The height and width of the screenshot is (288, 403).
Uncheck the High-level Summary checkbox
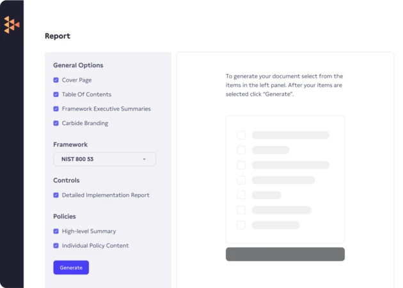click(56, 231)
